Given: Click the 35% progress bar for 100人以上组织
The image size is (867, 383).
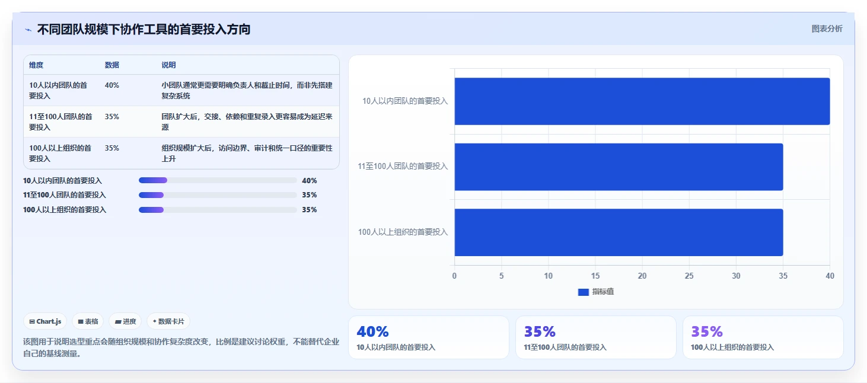Looking at the screenshot, I should [x=218, y=209].
